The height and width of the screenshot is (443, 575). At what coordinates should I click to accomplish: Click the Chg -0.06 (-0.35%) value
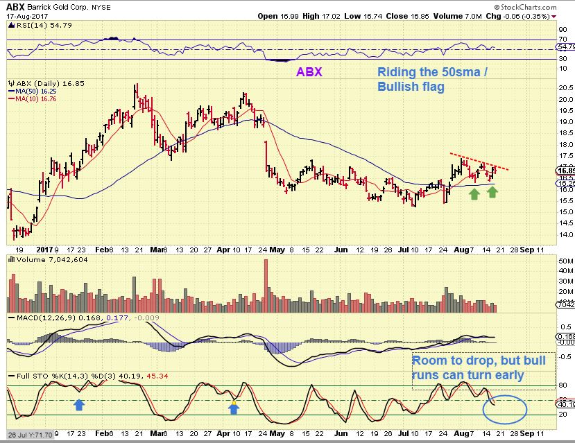point(518,17)
